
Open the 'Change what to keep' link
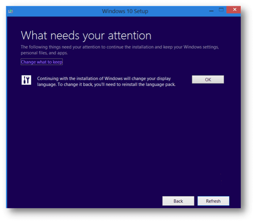[42, 62]
